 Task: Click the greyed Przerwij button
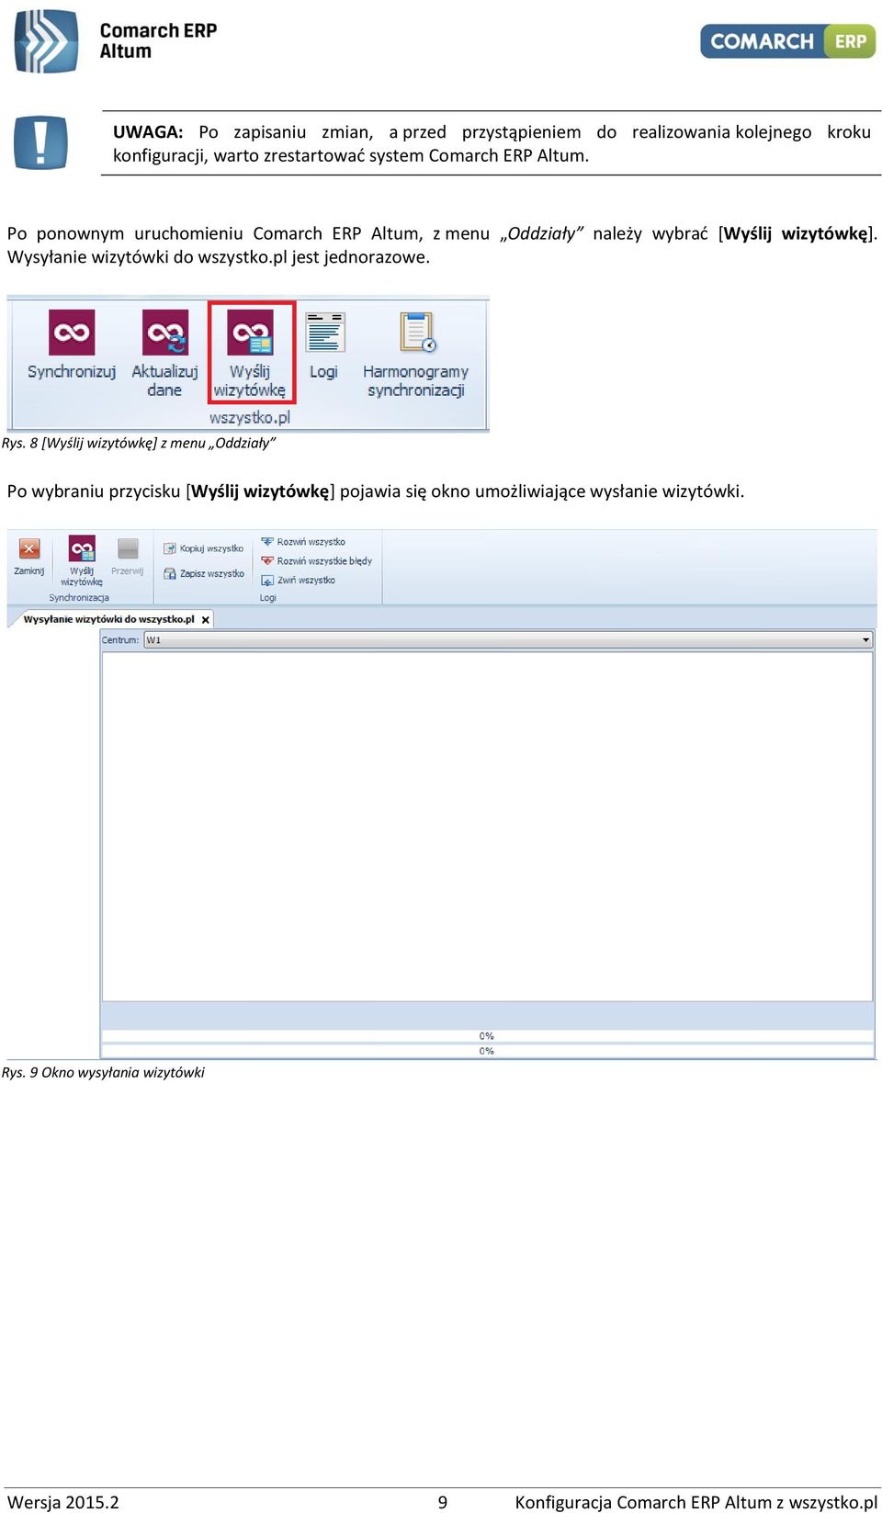(x=128, y=557)
